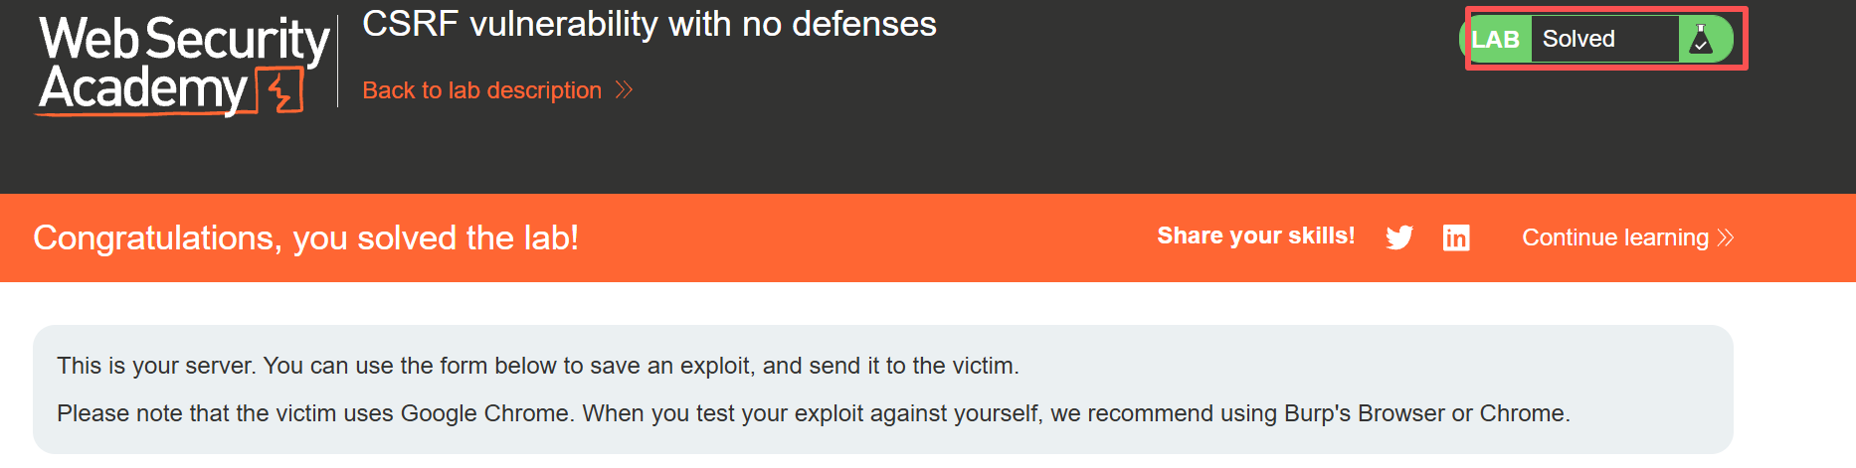The image size is (1856, 468).
Task: Open the "Back to lab description" link
Action: [482, 90]
